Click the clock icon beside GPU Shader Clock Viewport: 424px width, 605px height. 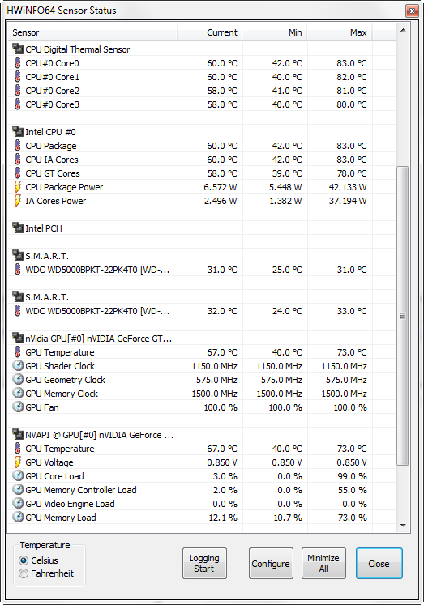(x=18, y=366)
